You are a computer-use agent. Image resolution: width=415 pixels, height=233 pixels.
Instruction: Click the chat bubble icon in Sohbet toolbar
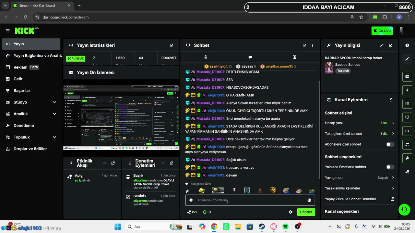pos(250,57)
